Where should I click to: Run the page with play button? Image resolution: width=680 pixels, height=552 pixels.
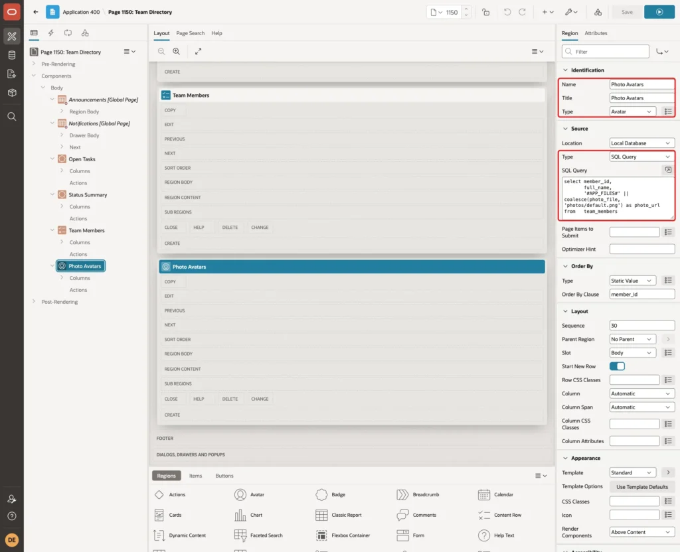(659, 12)
